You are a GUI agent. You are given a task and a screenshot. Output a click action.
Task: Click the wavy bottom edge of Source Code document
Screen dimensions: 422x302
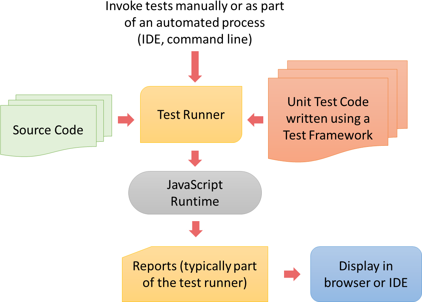[48, 152]
